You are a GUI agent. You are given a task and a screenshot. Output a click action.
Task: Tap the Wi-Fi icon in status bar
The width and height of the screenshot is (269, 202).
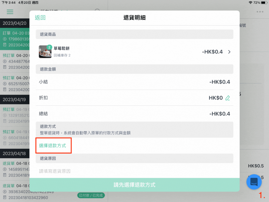pyautogui.click(x=250, y=3)
